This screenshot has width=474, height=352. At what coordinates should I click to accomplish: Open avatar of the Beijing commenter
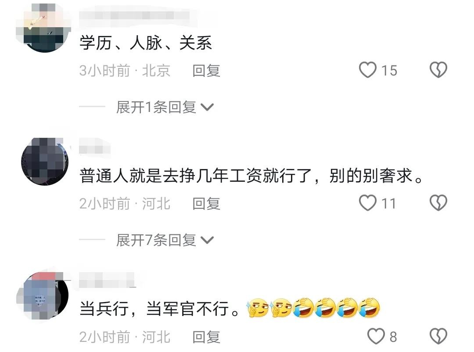pyautogui.click(x=44, y=28)
